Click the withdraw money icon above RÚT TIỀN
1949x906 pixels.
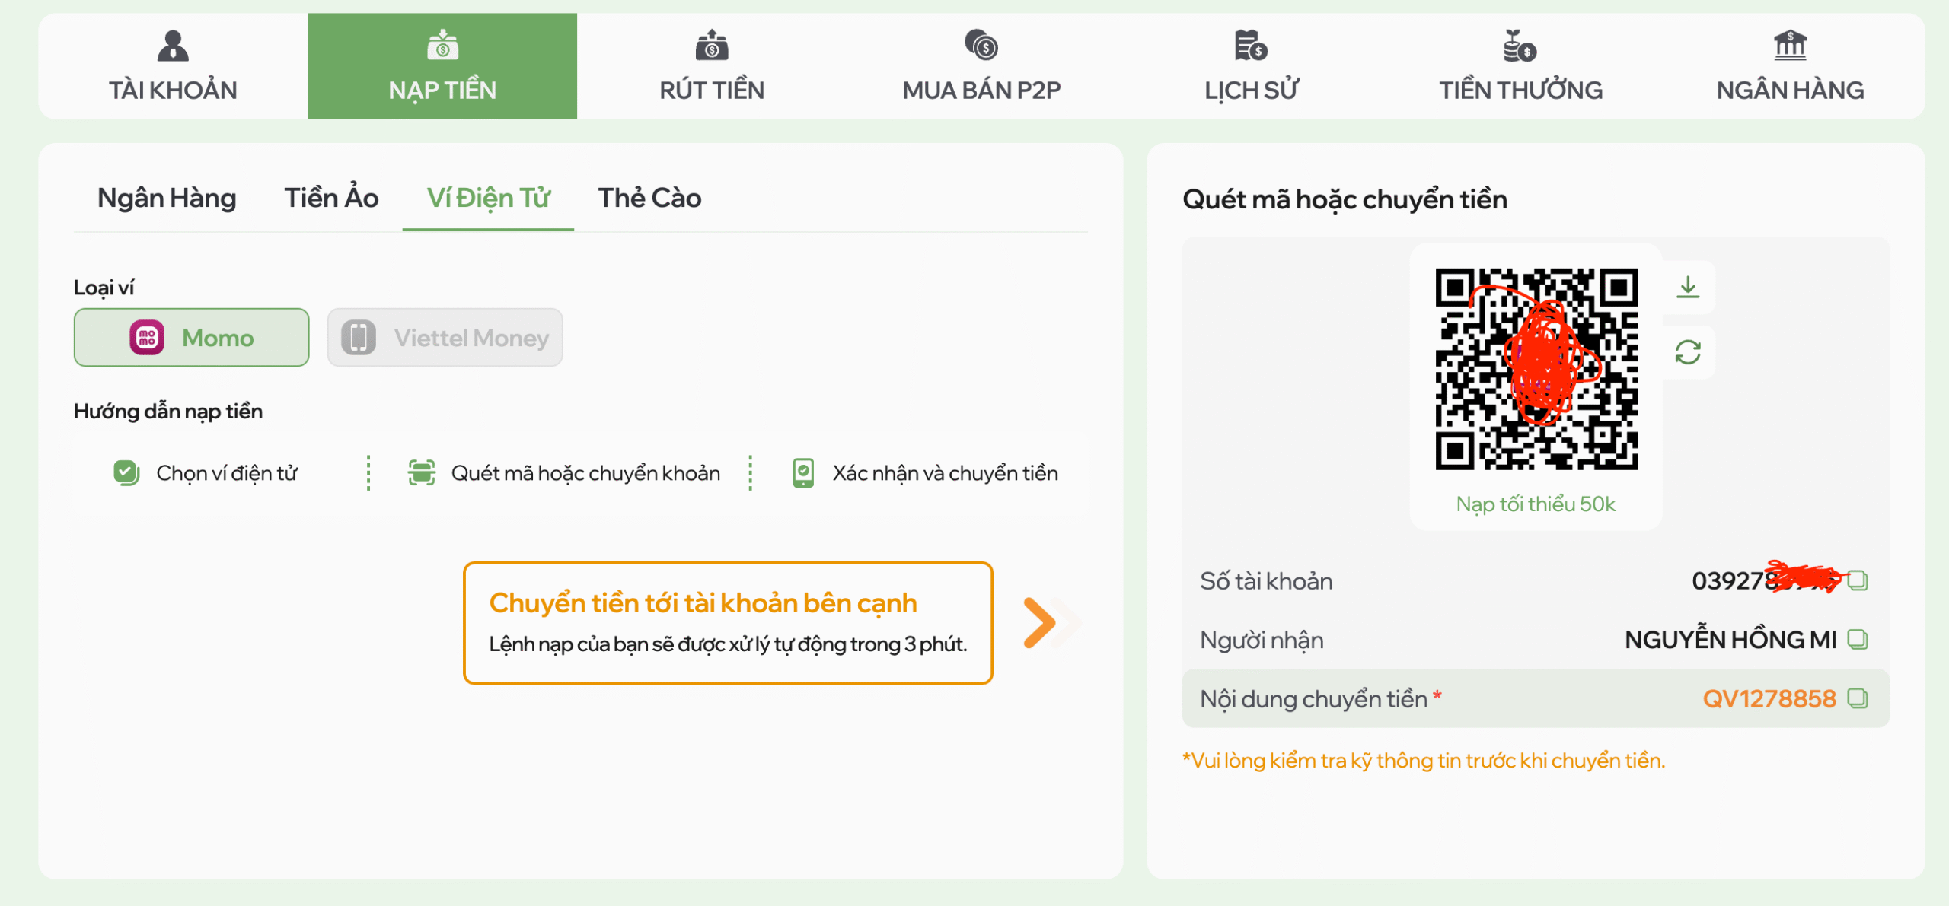(712, 46)
